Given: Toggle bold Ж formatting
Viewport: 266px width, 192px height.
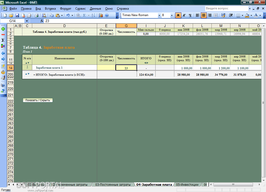Looking at the screenshot, I should point(178,15).
